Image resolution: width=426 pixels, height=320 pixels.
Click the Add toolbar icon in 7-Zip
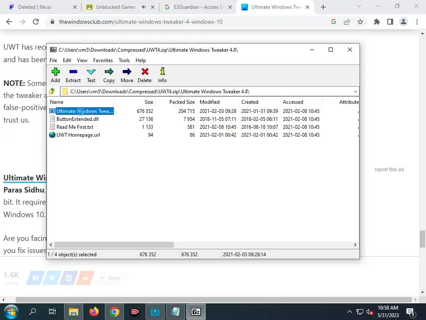55,75
